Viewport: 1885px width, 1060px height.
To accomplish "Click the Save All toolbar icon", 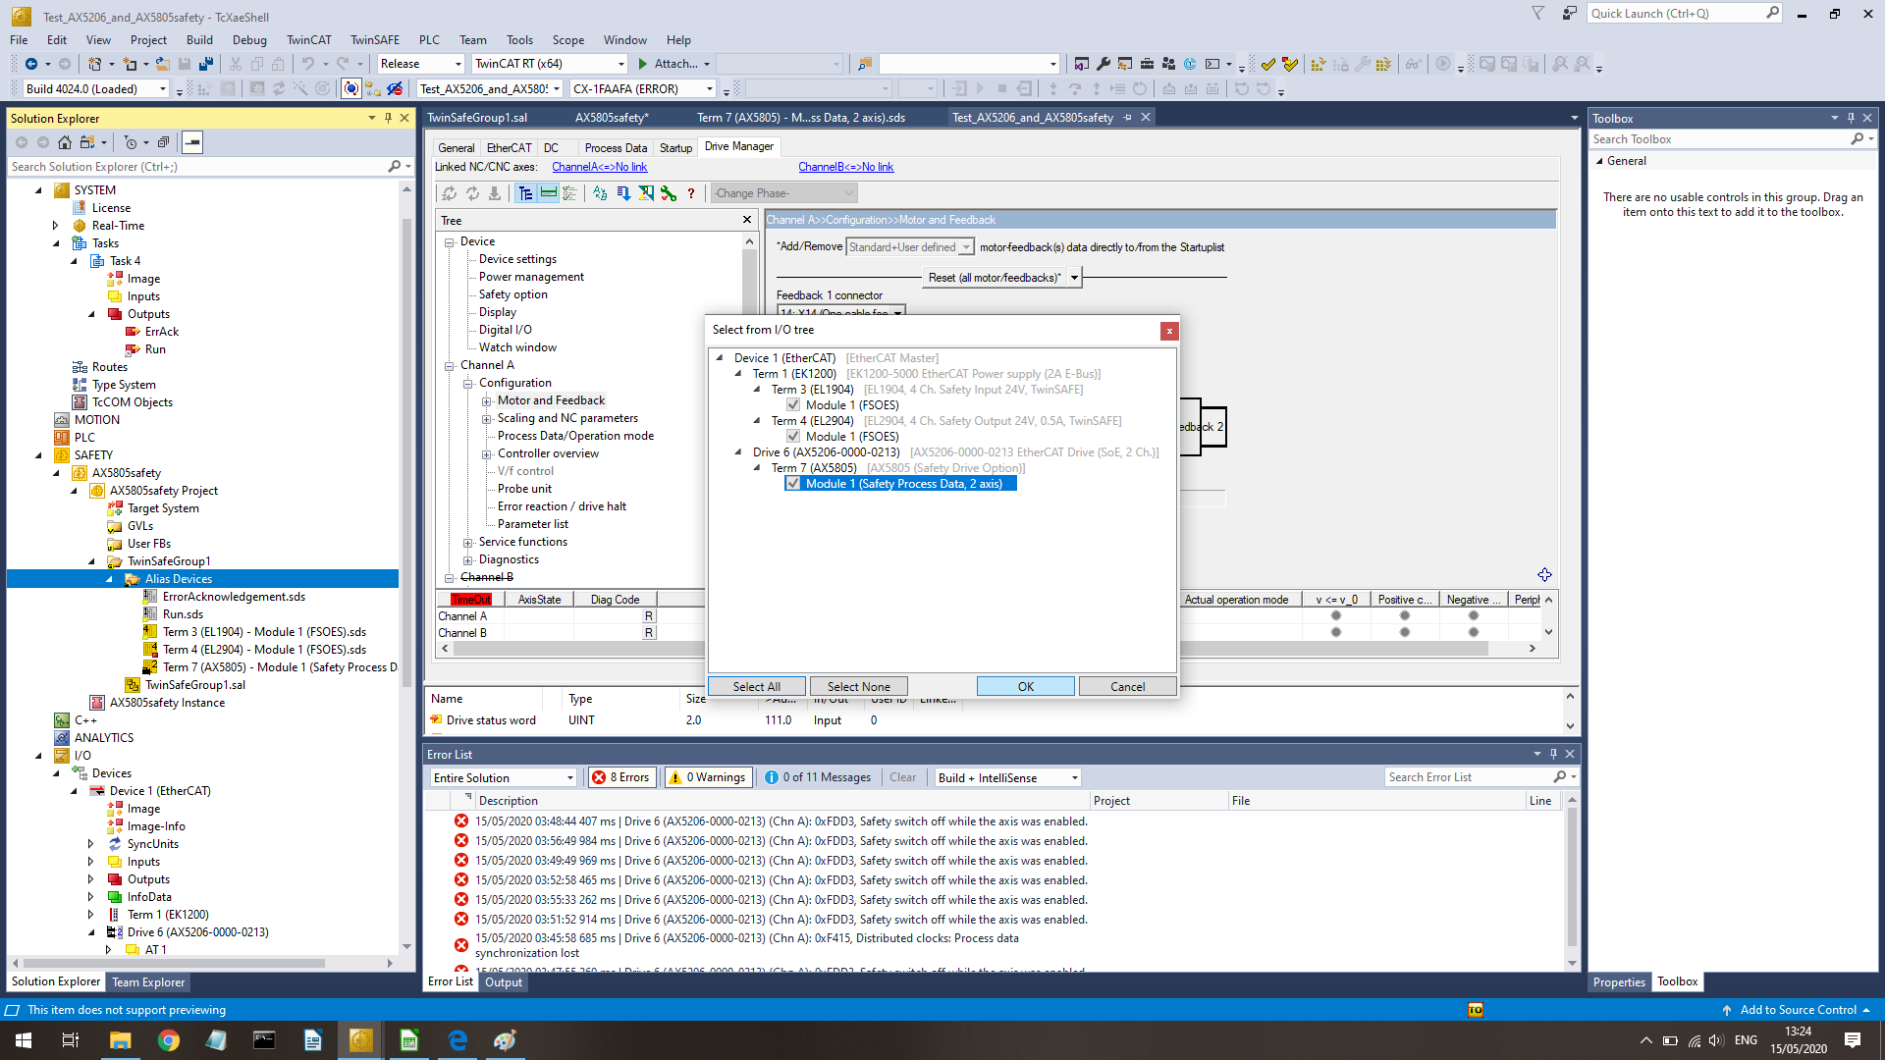I will (206, 64).
